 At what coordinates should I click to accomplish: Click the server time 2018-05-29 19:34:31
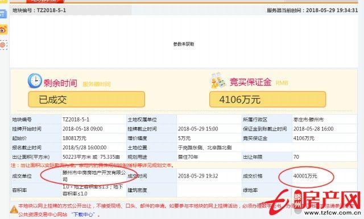(332, 10)
